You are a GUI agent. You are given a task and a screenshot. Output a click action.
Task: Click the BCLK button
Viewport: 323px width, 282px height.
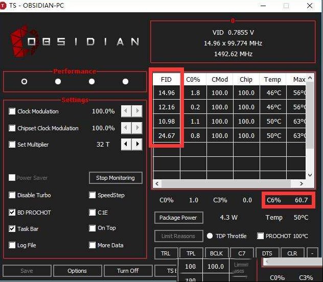pyautogui.click(x=216, y=253)
